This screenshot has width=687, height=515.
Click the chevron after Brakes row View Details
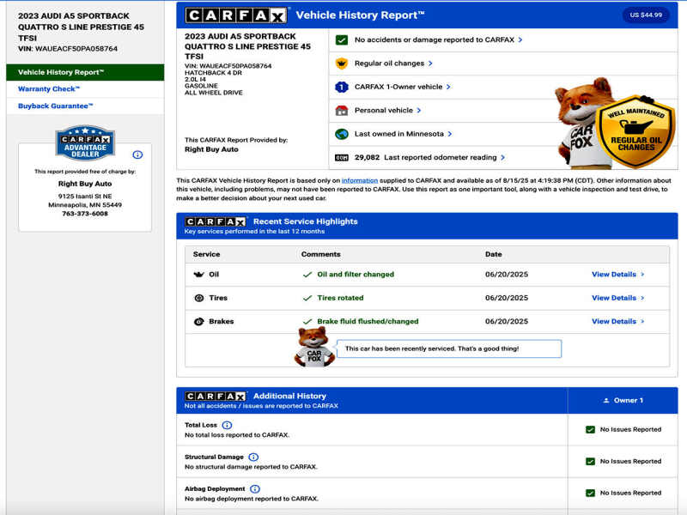point(642,321)
